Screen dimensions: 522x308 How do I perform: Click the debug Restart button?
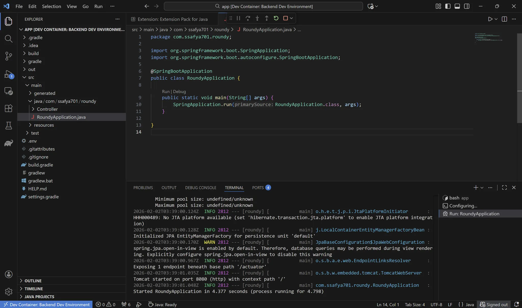[x=276, y=18]
